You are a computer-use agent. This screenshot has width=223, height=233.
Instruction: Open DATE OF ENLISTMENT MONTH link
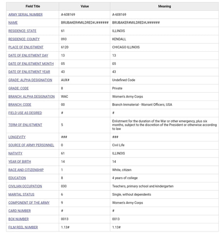[31, 64]
